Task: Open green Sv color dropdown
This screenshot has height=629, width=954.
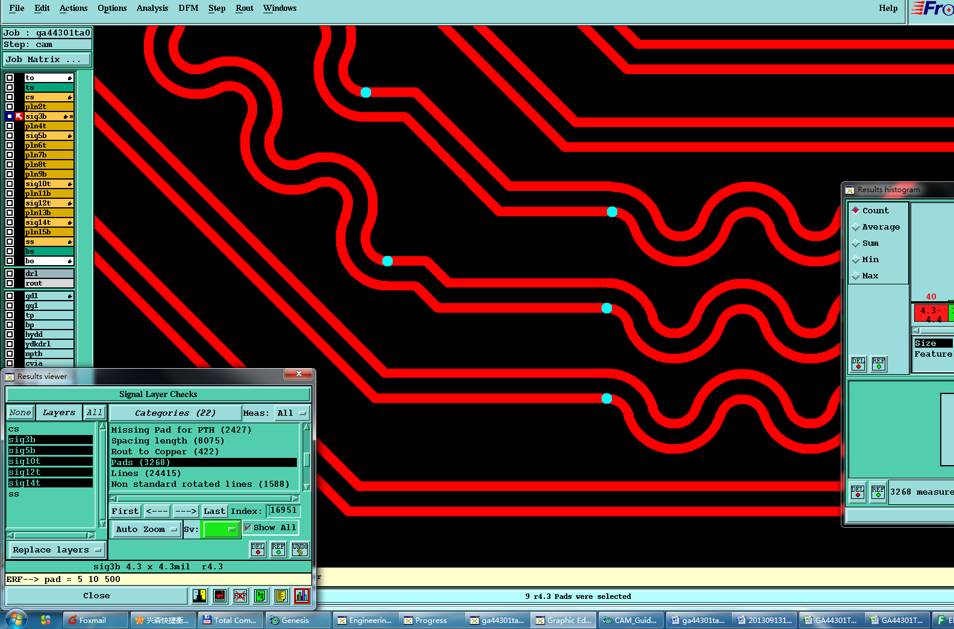Action: 221,529
